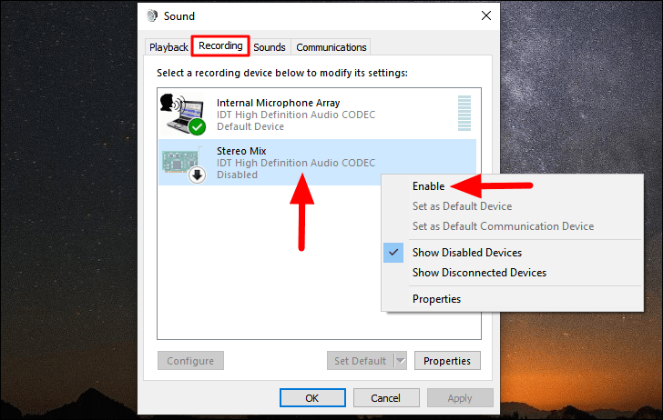This screenshot has width=663, height=420.
Task: Open the Set Default dropdown arrow
Action: click(x=401, y=361)
